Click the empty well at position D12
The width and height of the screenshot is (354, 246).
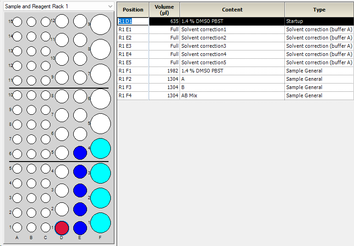pyautogui.click(x=62, y=21)
